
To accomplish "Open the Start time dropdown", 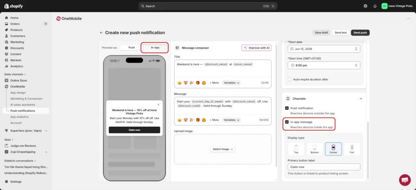I will click(324, 65).
